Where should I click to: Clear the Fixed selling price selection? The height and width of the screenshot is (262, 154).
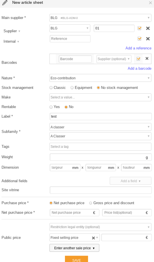[93, 238]
